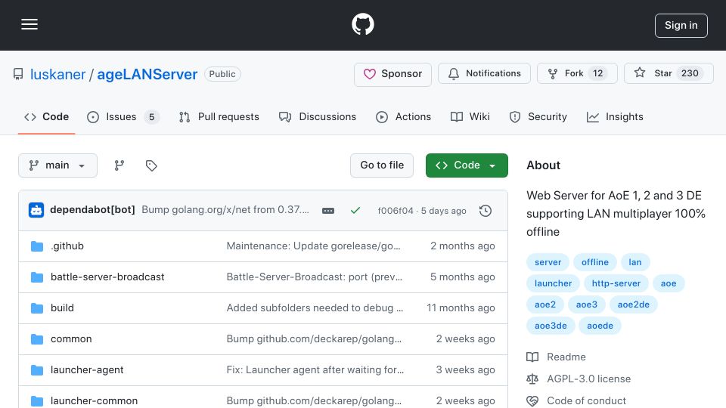The height and width of the screenshot is (408, 726).
Task: Go to the Actions tab
Action: 403,117
